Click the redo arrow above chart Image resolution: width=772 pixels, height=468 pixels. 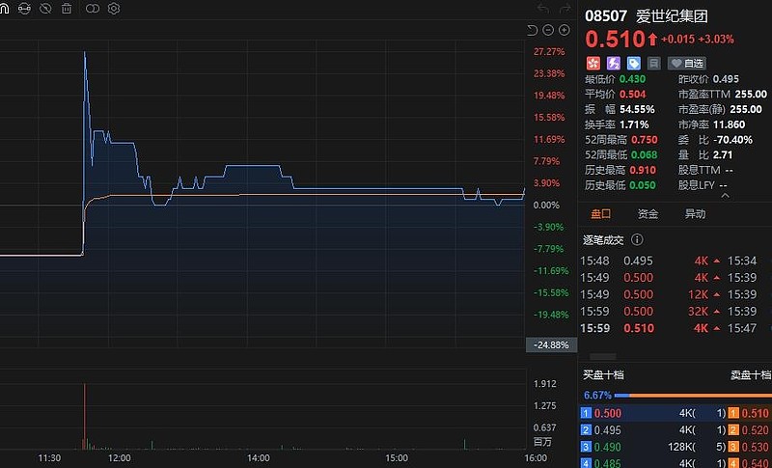pyautogui.click(x=565, y=9)
